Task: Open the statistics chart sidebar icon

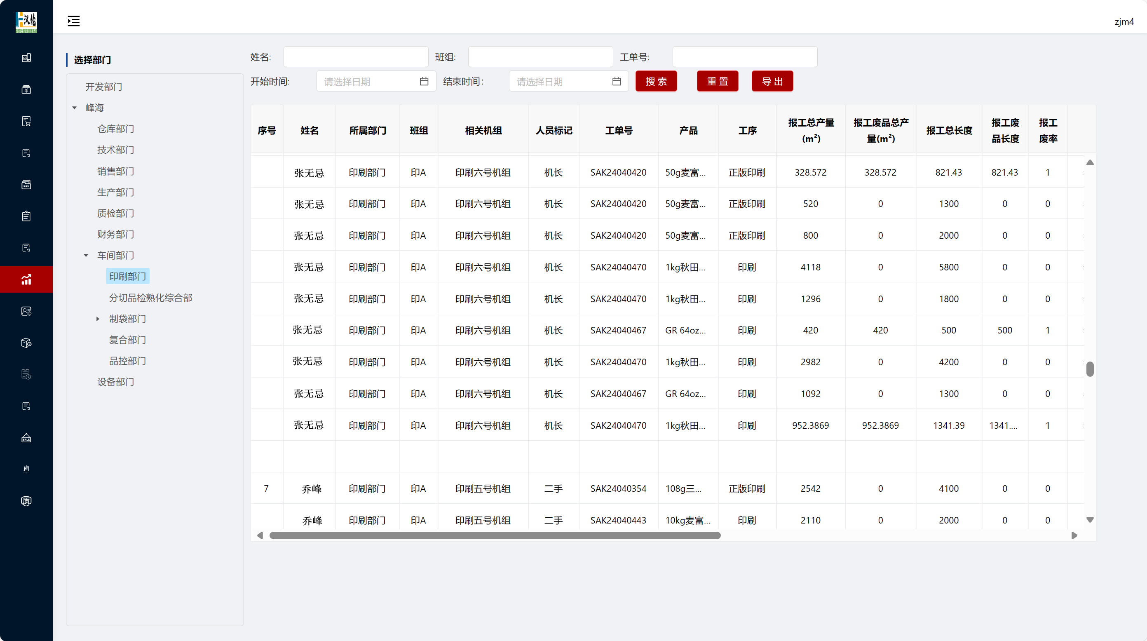Action: coord(26,279)
